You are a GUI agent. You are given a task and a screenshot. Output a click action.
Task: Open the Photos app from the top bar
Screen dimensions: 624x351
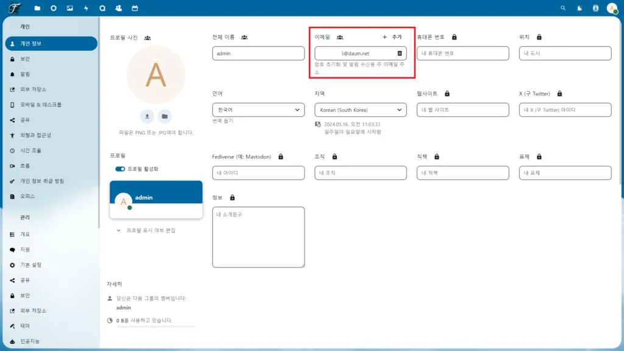coord(70,8)
